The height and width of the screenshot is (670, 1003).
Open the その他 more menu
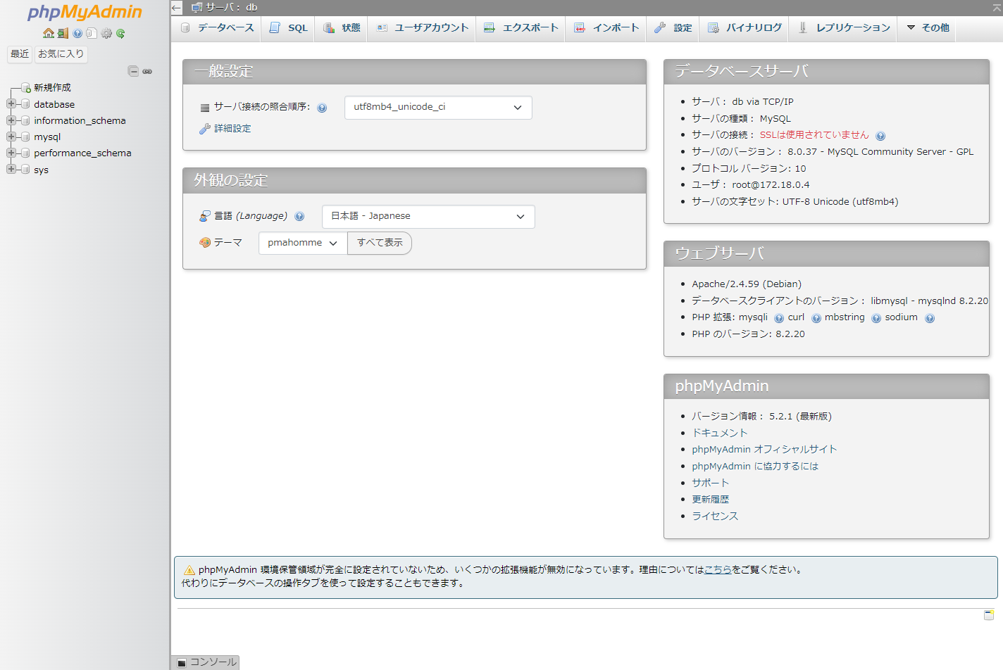pos(928,28)
